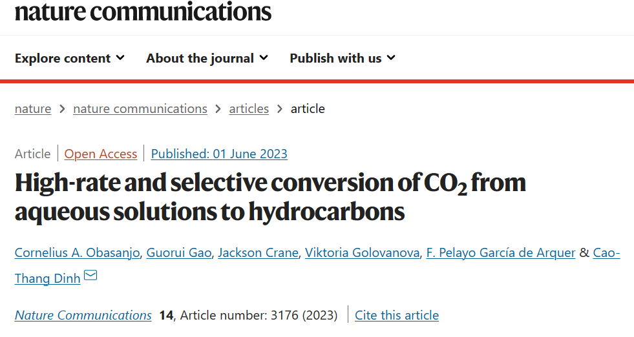The height and width of the screenshot is (337, 634).
Task: Open author Jackson Crane details
Action: pos(259,252)
